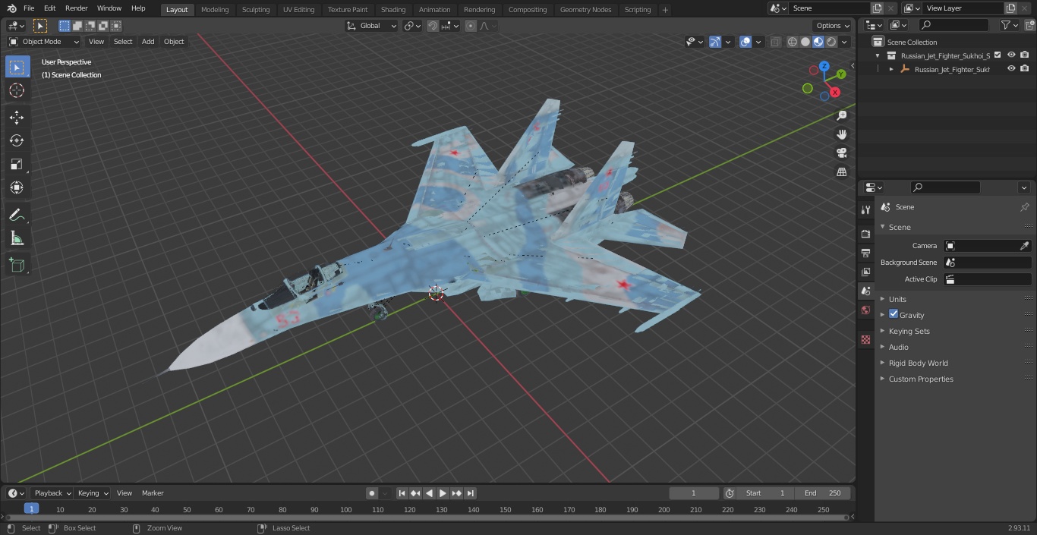Activate the Rotate tool
The width and height of the screenshot is (1037, 535).
17,140
